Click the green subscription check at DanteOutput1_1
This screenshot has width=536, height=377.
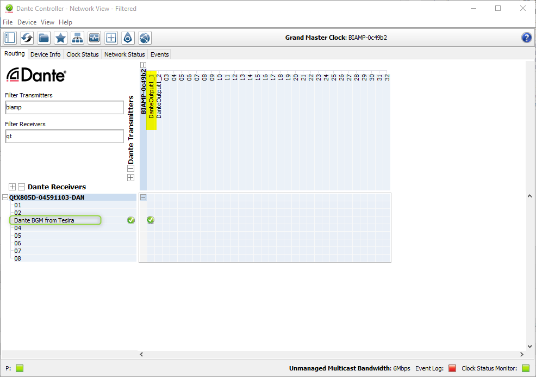[151, 220]
